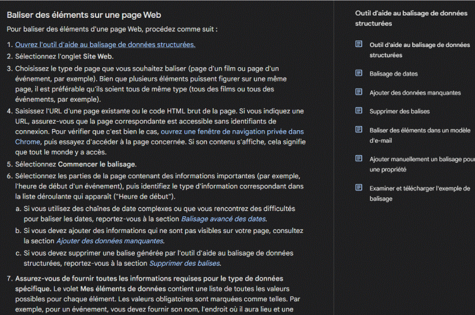Click the bold sentence "Assurez-vous de fournir toutes les informations requises"
The image size is (475, 315).
(x=150, y=283)
